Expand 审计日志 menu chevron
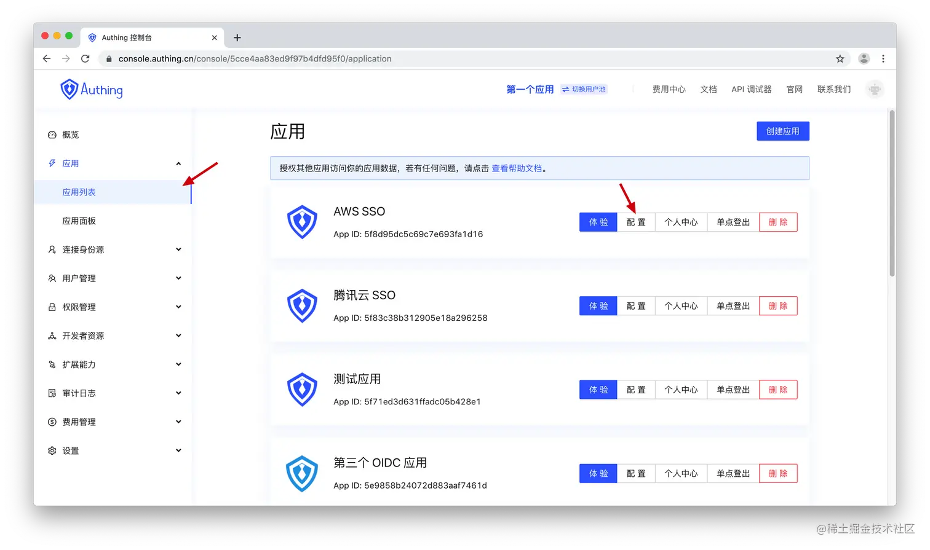Screen dimensions: 930x550 [x=178, y=393]
